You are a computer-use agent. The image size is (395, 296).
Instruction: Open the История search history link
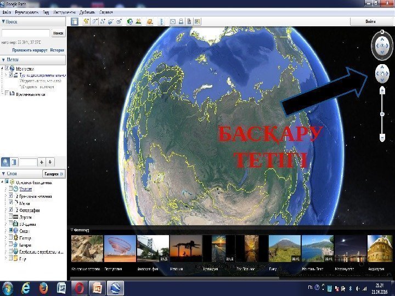click(57, 50)
